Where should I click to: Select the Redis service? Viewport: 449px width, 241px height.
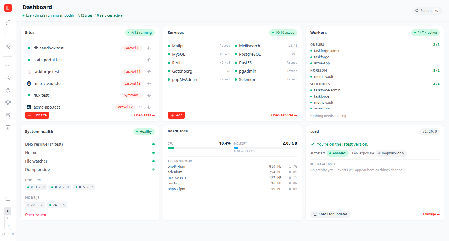point(199,63)
